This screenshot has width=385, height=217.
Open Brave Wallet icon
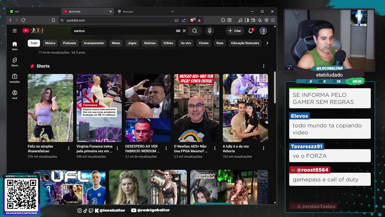tap(253, 20)
